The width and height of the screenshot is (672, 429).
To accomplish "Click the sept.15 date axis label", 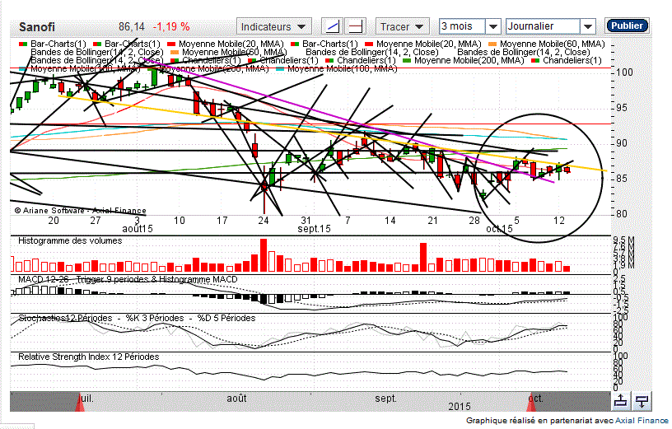I will 314,229.
